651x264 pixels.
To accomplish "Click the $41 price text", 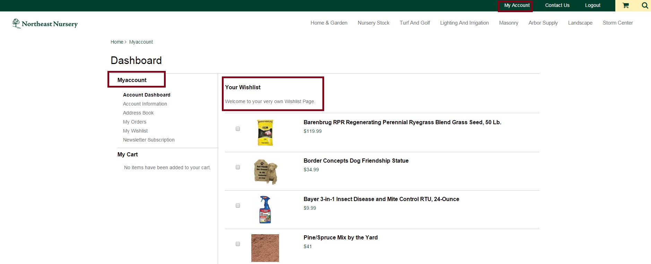I will tap(308, 246).
